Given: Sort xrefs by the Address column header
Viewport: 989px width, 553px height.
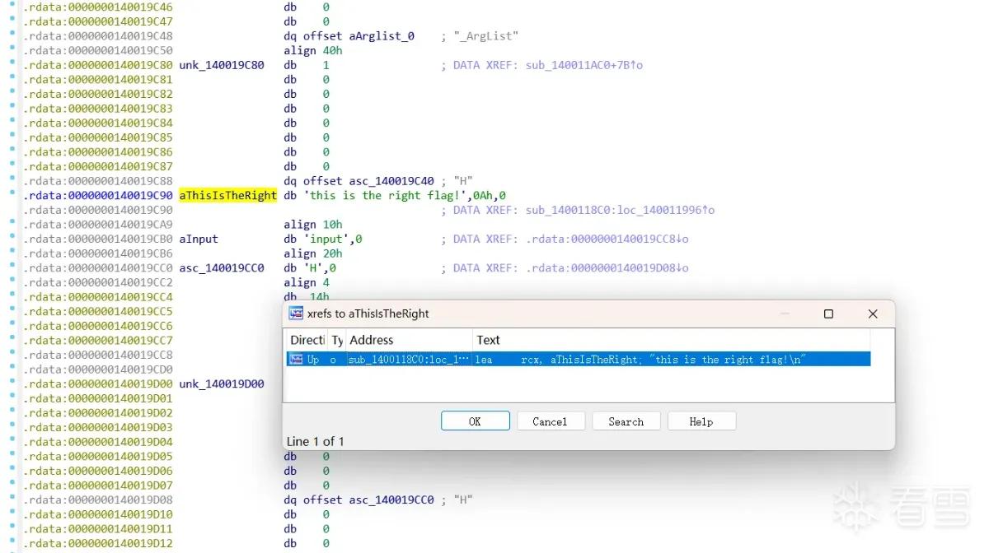Looking at the screenshot, I should coord(409,340).
